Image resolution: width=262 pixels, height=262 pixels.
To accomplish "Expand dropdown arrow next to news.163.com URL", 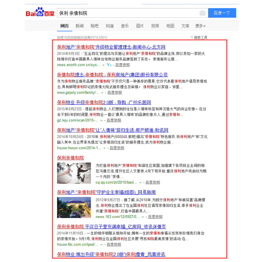I will tap(143, 217).
